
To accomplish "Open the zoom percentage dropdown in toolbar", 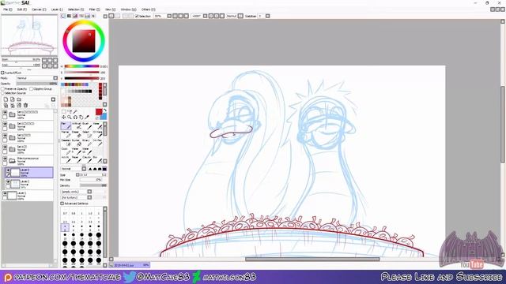I will (x=169, y=16).
